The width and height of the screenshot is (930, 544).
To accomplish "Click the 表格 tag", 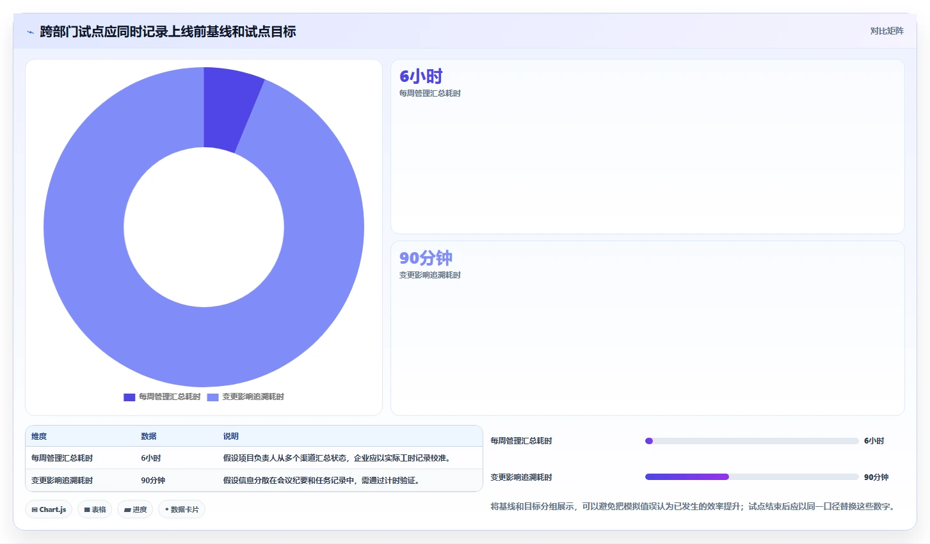I will pyautogui.click(x=95, y=509).
